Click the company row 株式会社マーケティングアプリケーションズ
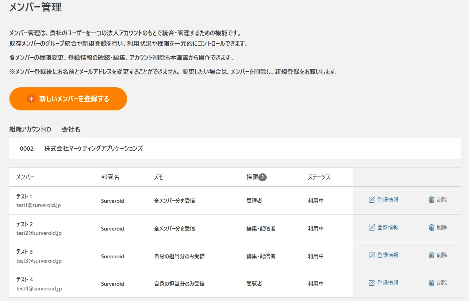Viewport: 469px width, 301px height. tap(235, 148)
